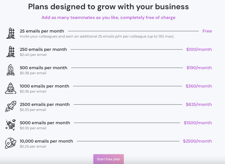
Task: Click the launching rocket icon for 1000 emails
Action: pos(11,88)
